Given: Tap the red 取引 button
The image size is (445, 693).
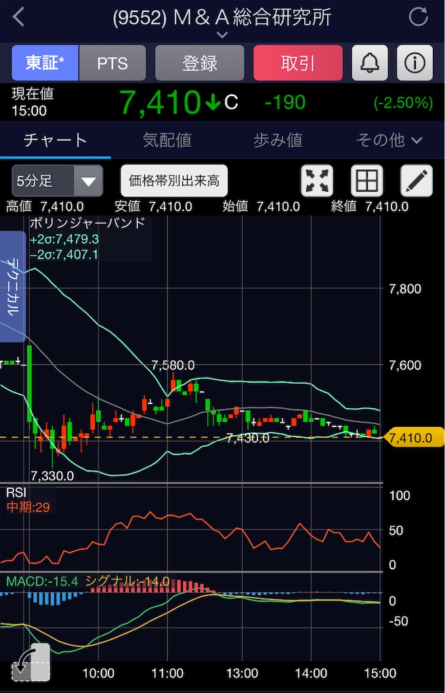Looking at the screenshot, I should point(298,63).
